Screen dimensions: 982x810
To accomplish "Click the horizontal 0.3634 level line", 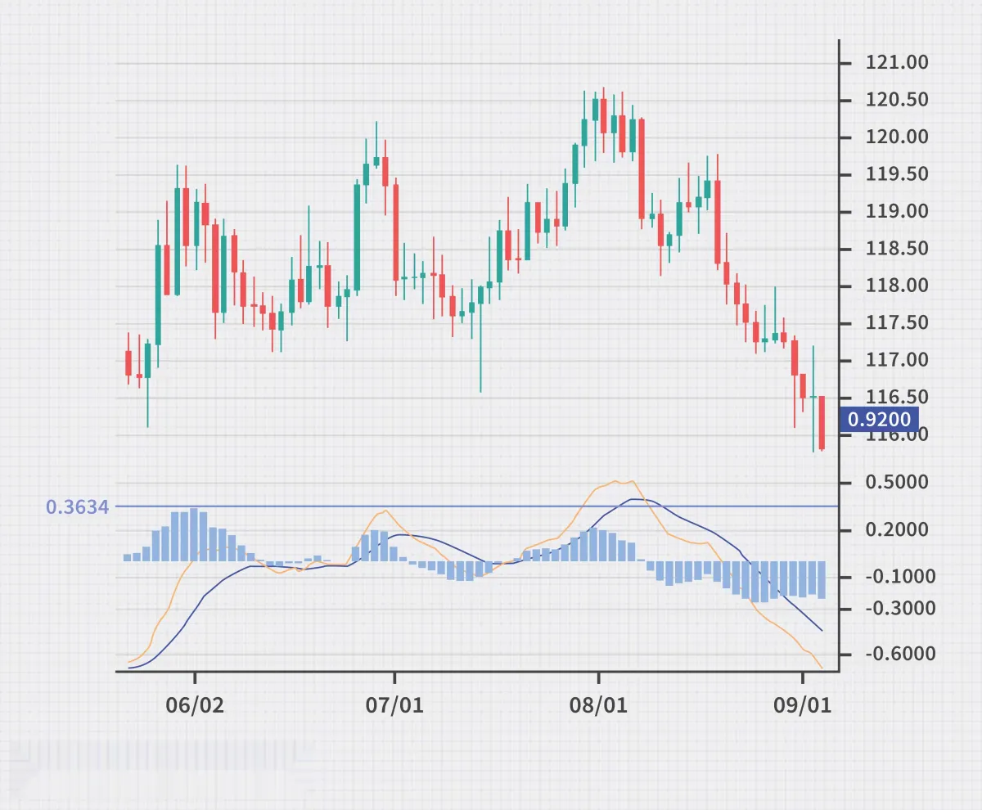I will tap(477, 506).
